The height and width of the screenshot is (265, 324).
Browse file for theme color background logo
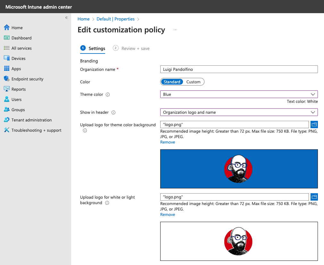(x=314, y=125)
